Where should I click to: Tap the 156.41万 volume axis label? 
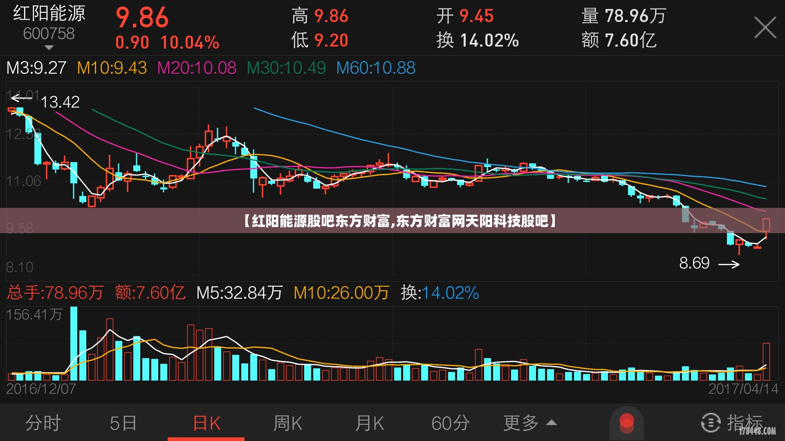pos(34,315)
